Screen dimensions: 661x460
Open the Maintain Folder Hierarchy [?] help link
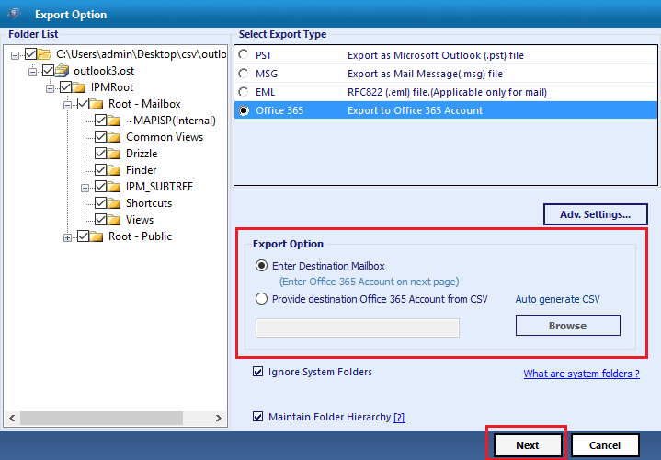(399, 418)
